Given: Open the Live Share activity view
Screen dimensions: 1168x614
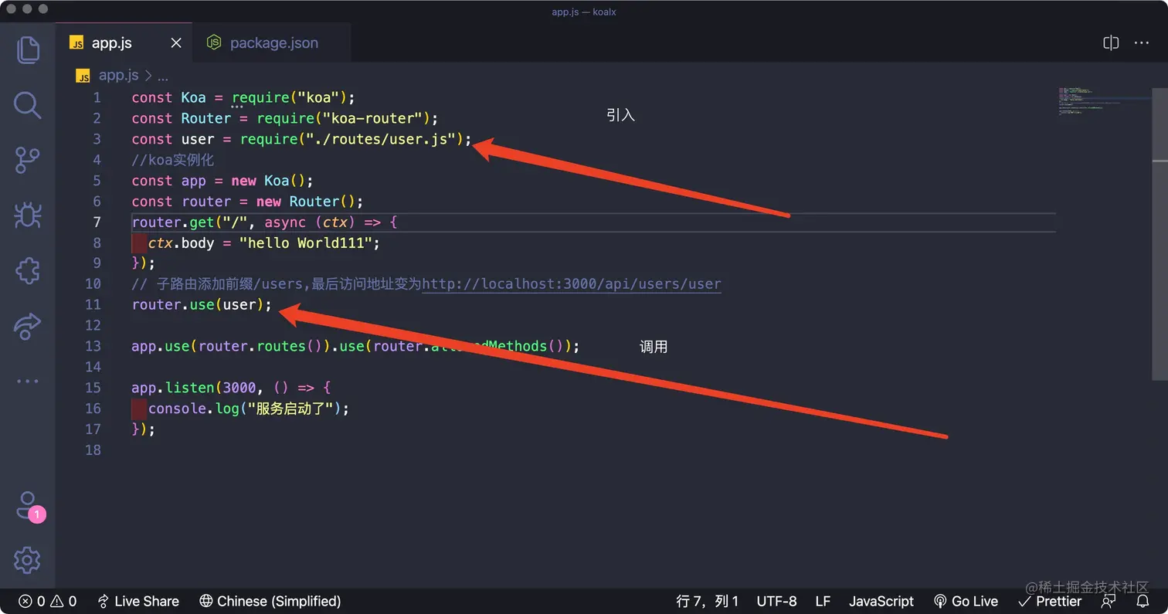Looking at the screenshot, I should click(x=28, y=326).
